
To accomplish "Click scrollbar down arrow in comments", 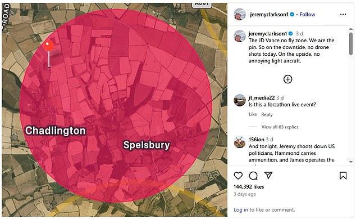I will coord(351,162).
